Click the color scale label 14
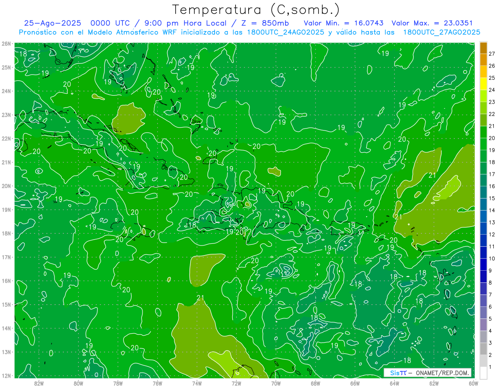This screenshot has width=503, height=389. coord(492,210)
